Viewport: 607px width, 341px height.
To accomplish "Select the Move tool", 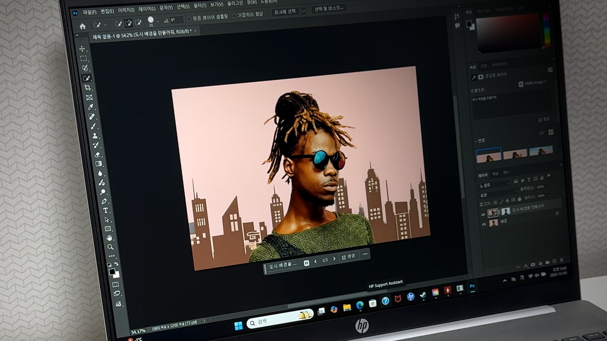I will pyautogui.click(x=82, y=49).
